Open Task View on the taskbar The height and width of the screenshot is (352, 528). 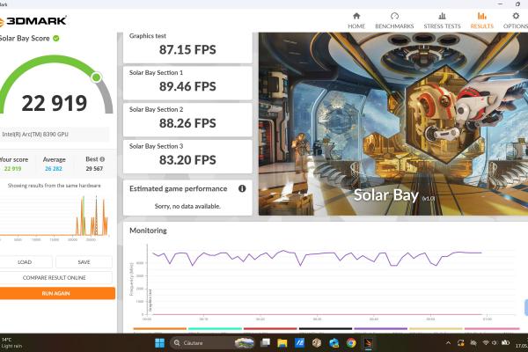(266, 343)
